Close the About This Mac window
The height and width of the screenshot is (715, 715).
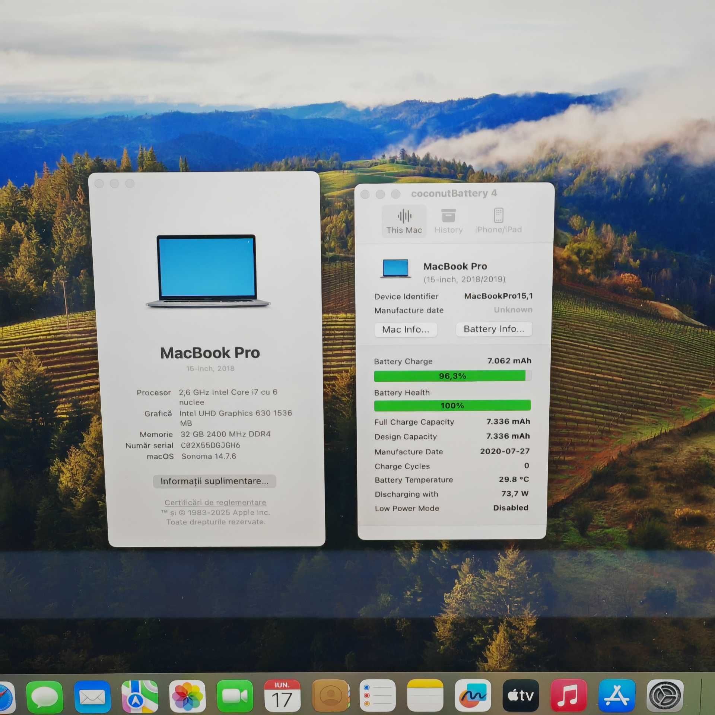[x=99, y=184]
